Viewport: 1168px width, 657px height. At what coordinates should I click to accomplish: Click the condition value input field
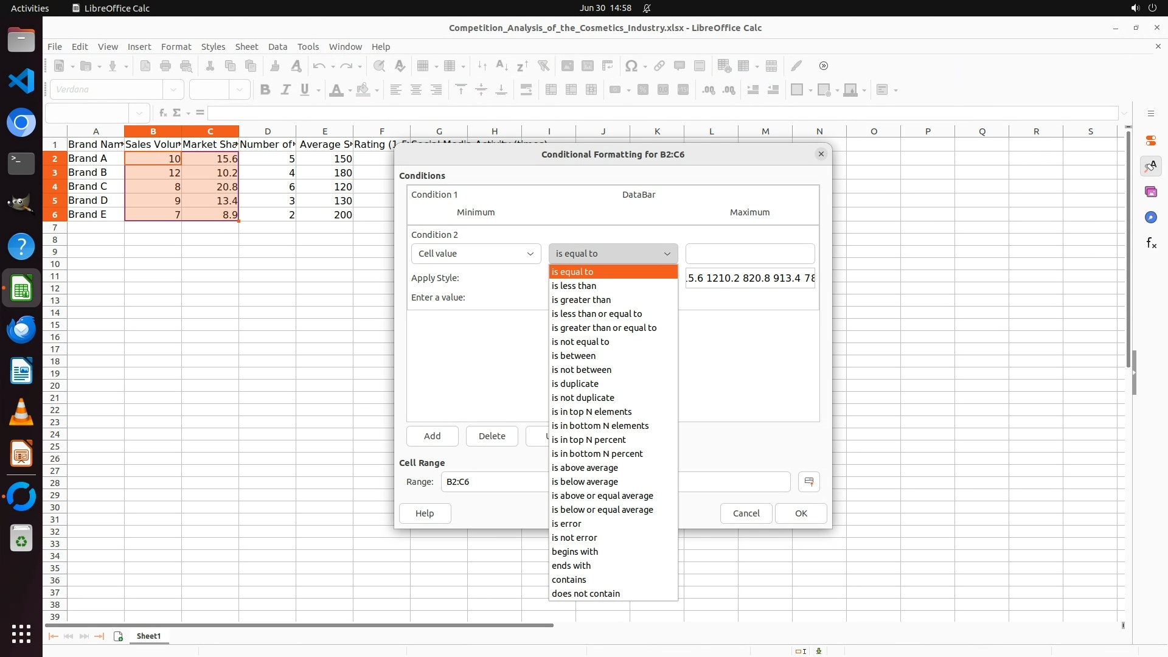coord(749,254)
